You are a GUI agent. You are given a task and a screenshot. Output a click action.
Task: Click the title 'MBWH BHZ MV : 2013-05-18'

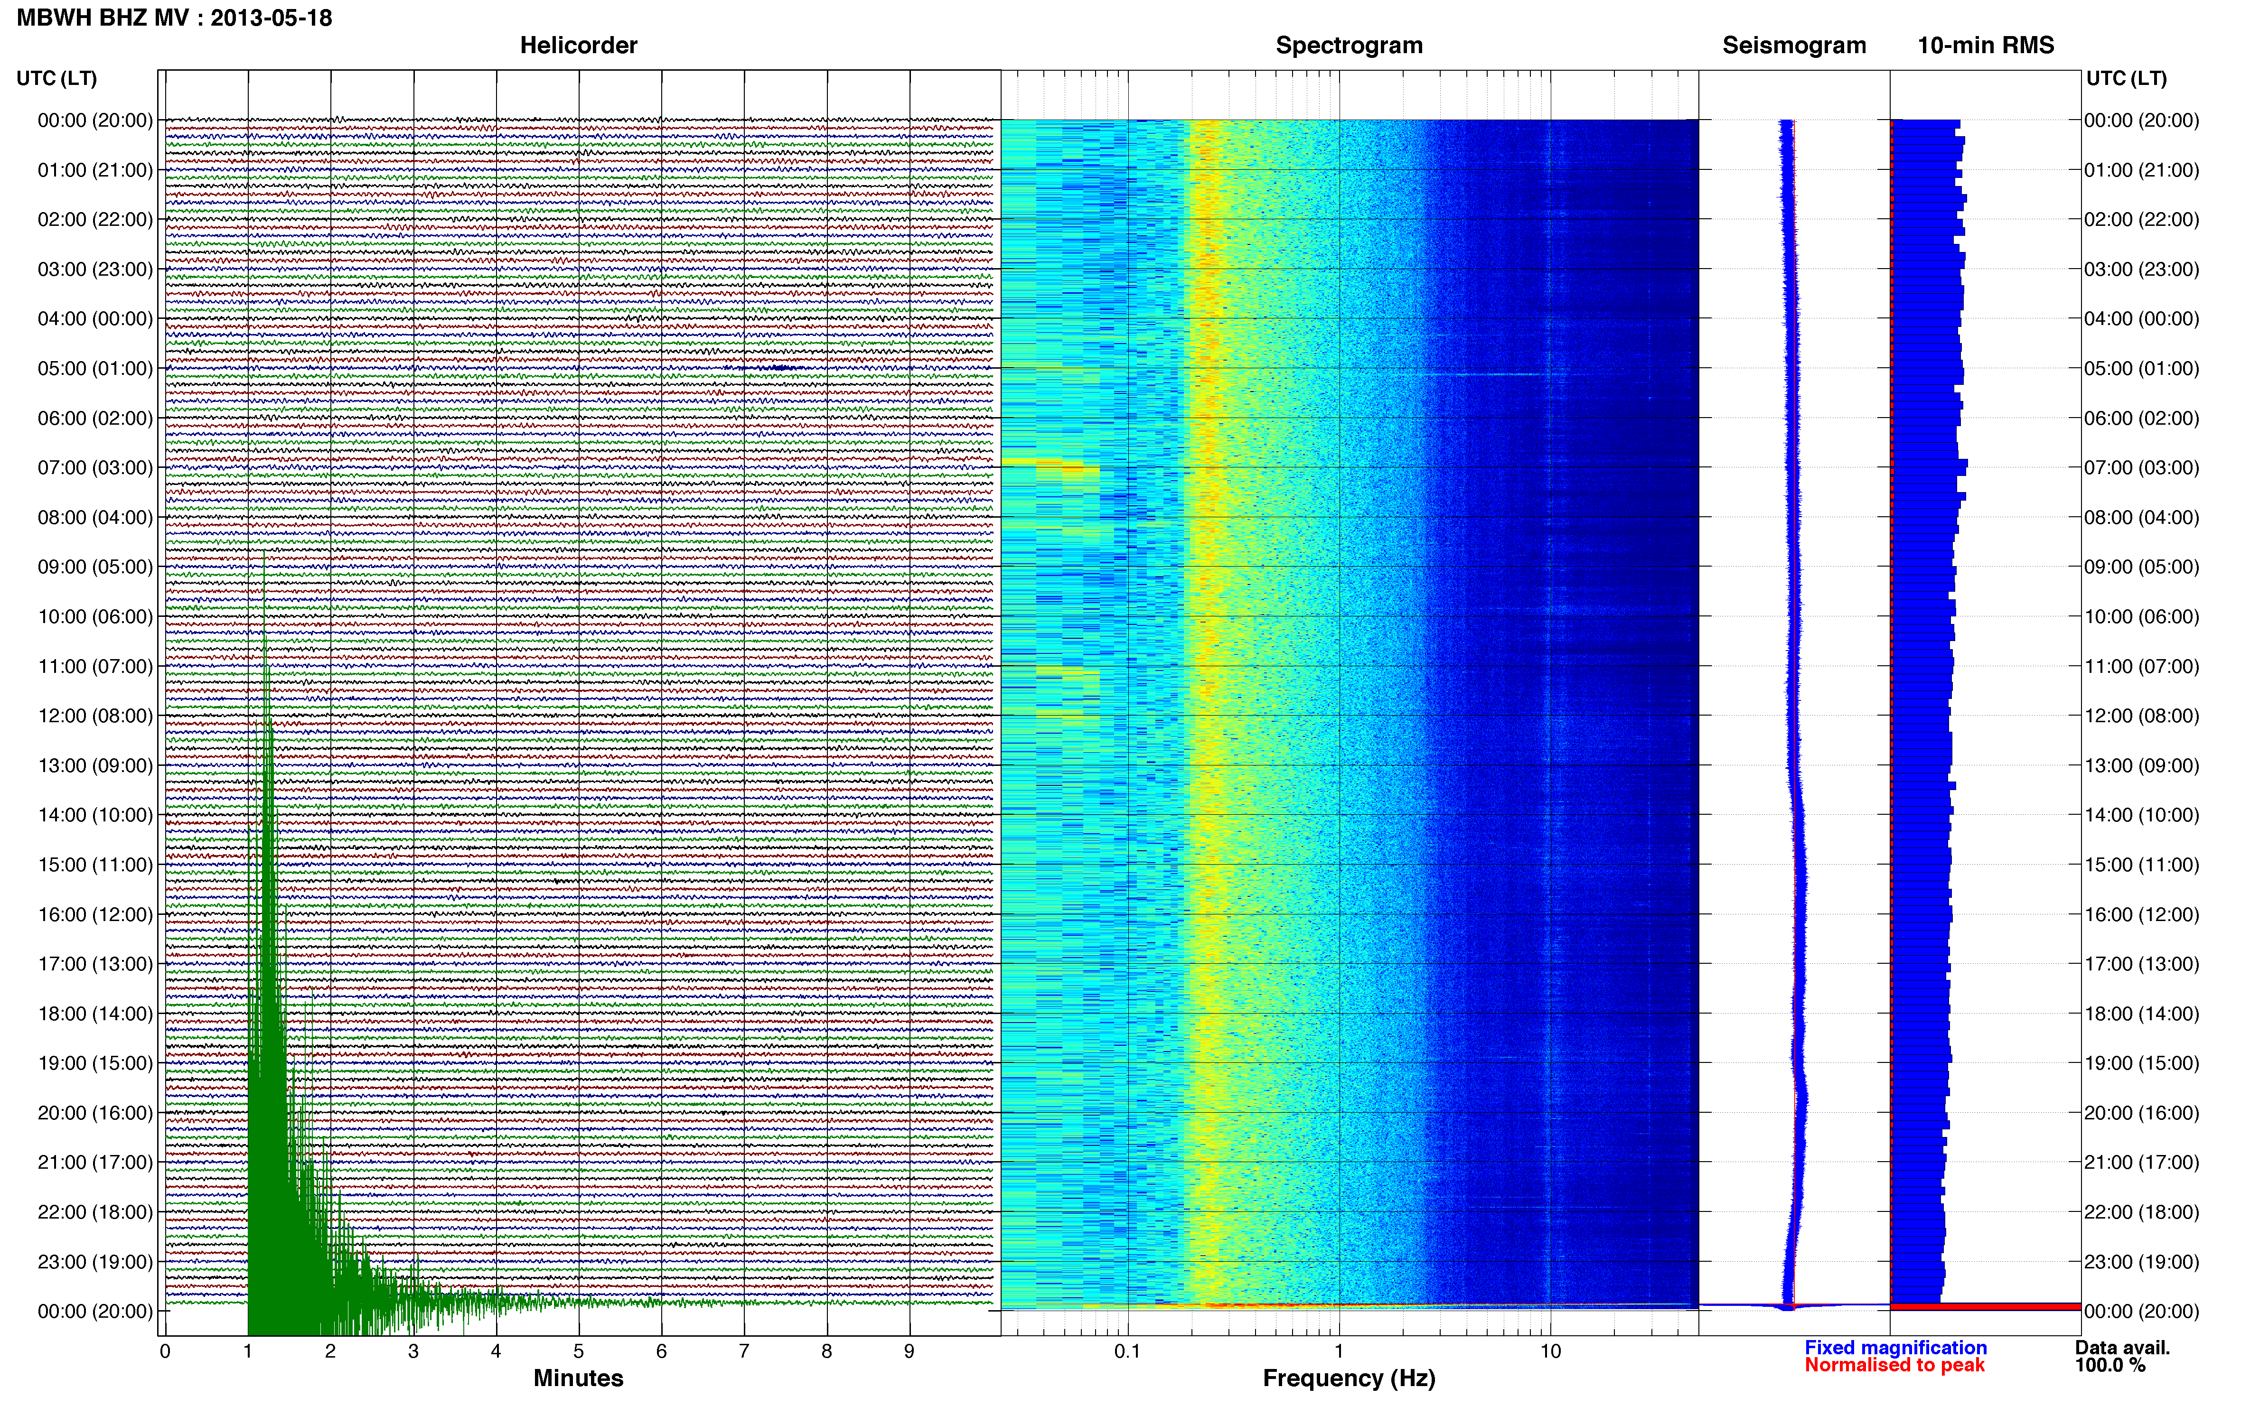(x=175, y=18)
